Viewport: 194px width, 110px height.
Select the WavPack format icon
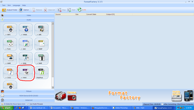[x=41, y=73]
